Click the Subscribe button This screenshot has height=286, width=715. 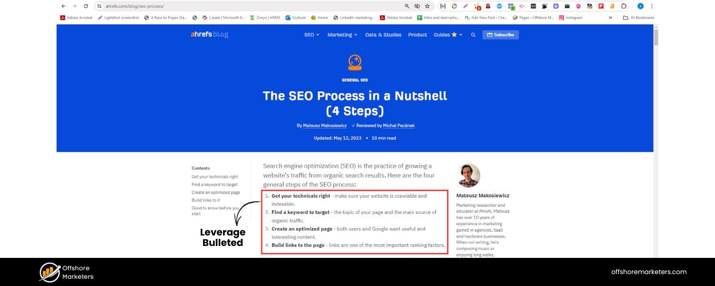point(500,35)
